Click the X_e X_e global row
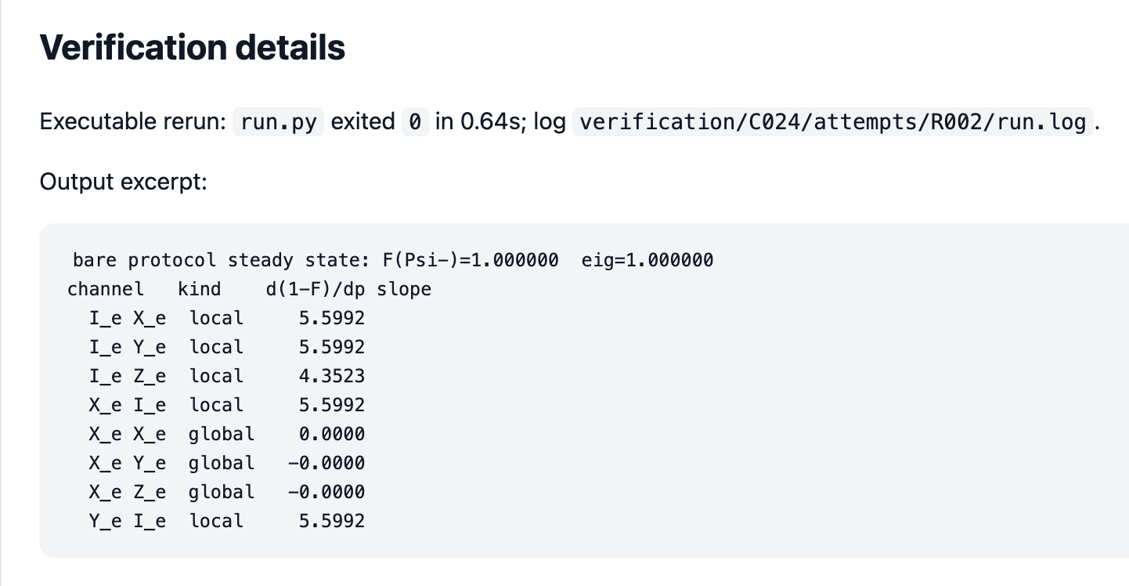This screenshot has height=586, width=1129. 227,434
